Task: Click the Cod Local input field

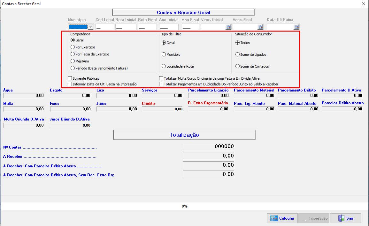Action: [x=105, y=27]
